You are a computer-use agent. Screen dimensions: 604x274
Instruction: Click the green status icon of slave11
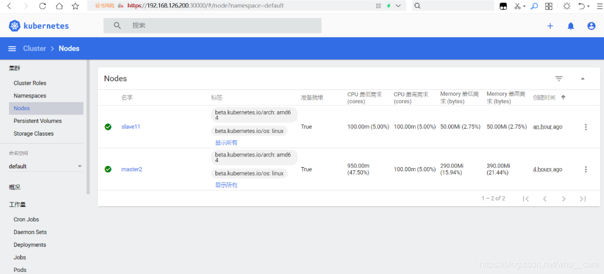click(108, 127)
